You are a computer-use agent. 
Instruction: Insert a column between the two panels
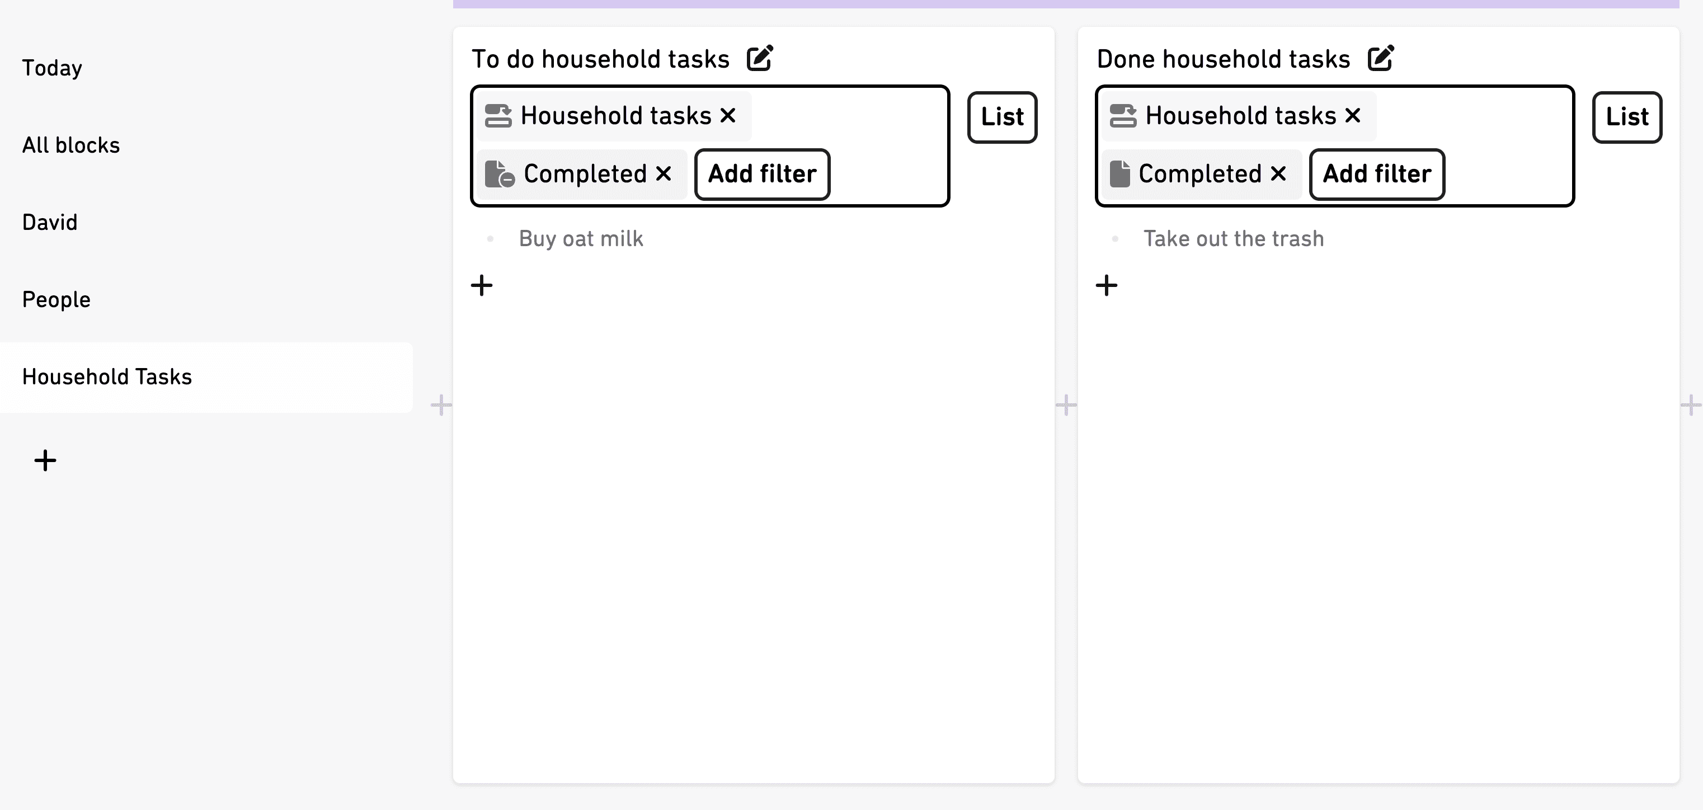pos(1066,404)
